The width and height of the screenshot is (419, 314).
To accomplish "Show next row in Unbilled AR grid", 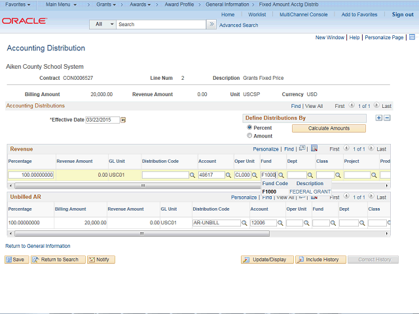I will pyautogui.click(x=371, y=196).
